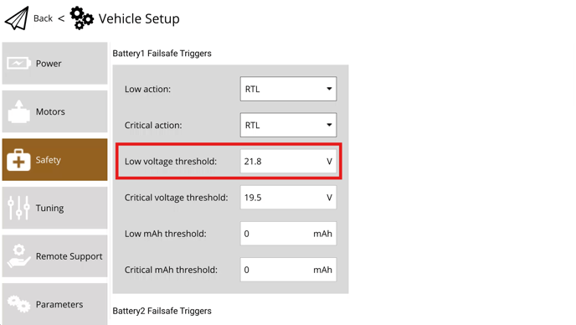Click the Tuning sliders icon
This screenshot has width=576, height=325.
click(18, 208)
